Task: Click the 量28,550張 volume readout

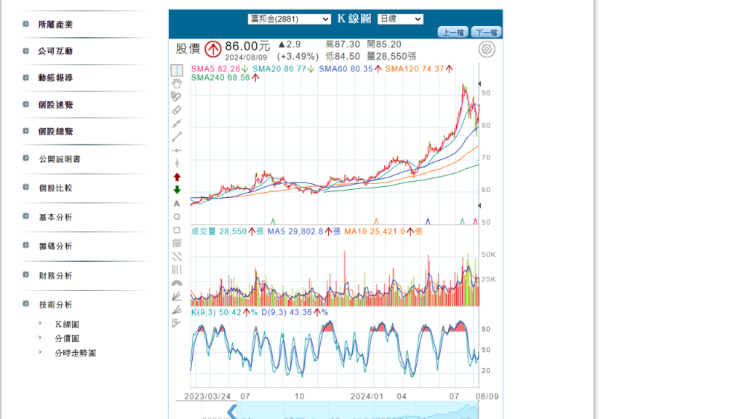Action: pos(391,56)
